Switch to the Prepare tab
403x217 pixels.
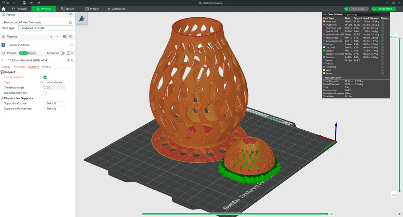pos(19,9)
